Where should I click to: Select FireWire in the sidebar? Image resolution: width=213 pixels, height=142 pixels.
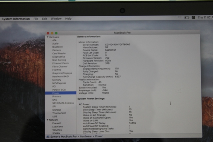(x=57, y=70)
